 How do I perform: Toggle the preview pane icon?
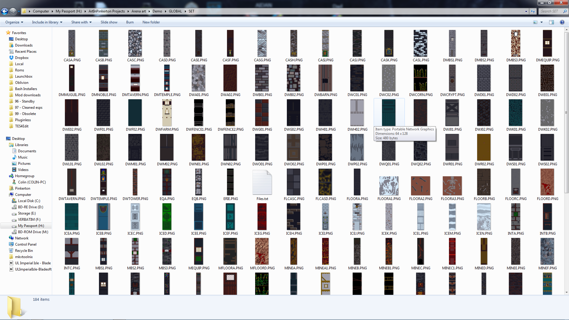(552, 22)
